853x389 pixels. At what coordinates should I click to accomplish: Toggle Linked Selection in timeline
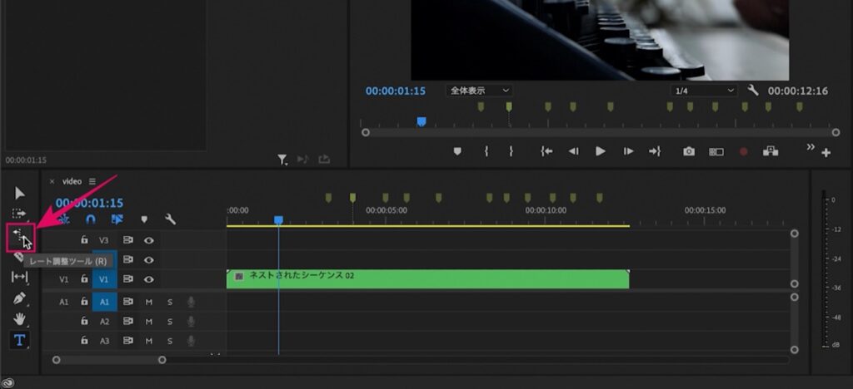(x=117, y=219)
